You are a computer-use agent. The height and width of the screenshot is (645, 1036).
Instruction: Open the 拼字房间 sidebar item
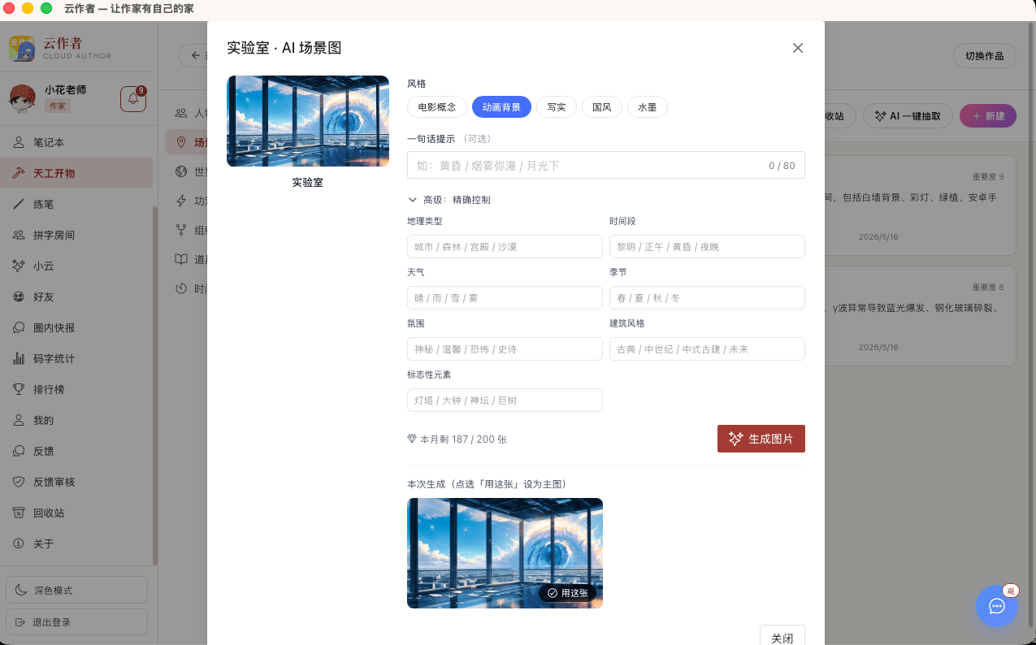pyautogui.click(x=76, y=235)
